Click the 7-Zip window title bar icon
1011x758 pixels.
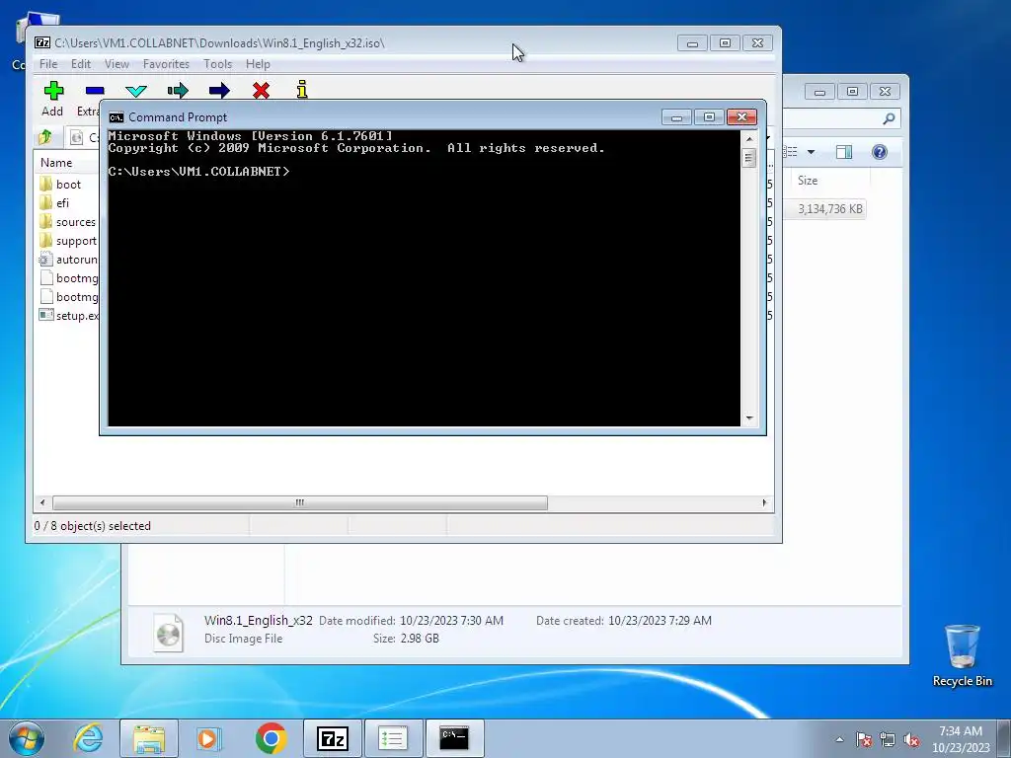coord(42,43)
